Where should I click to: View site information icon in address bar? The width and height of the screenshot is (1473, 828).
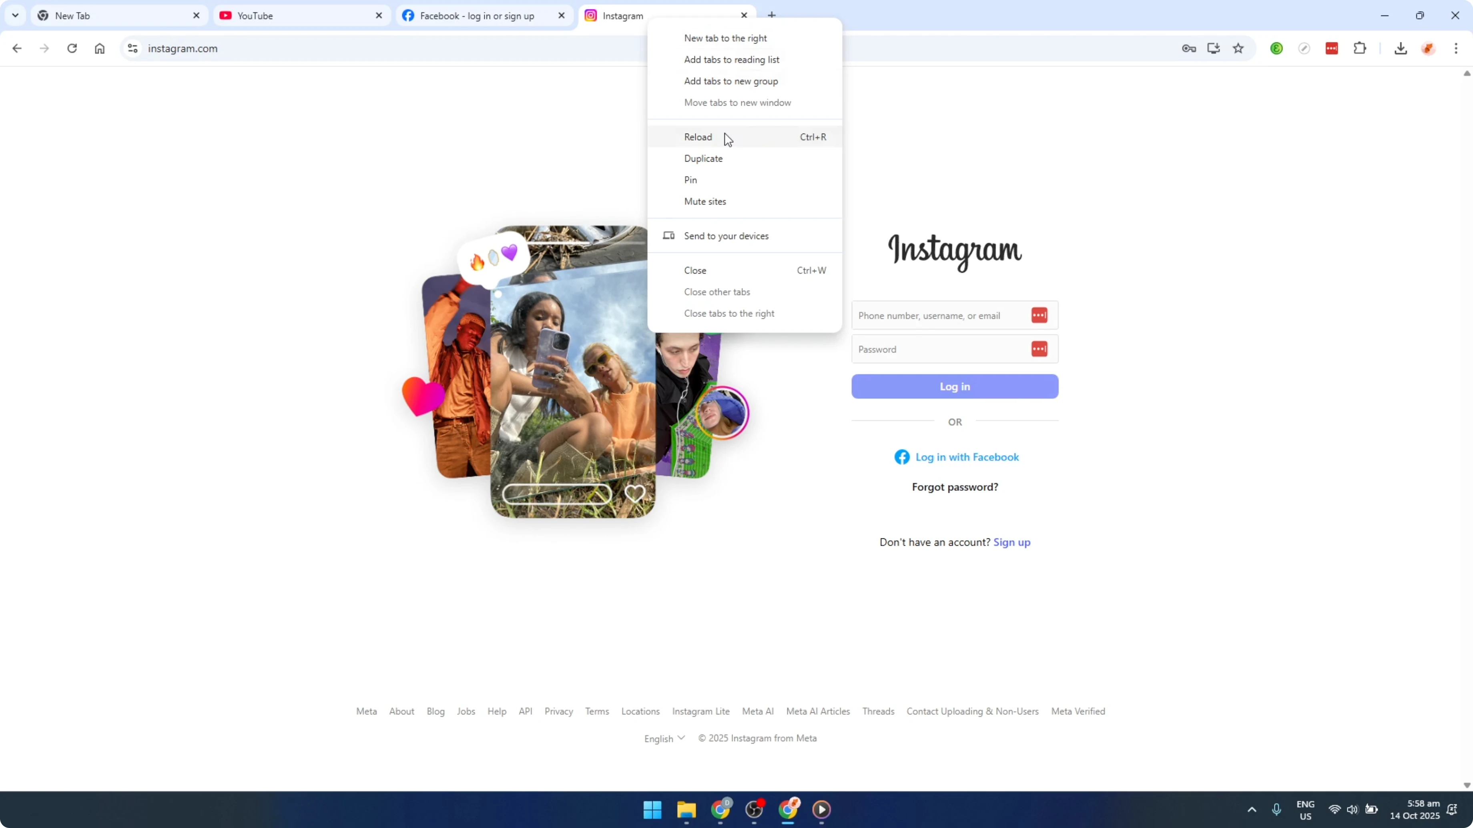click(132, 48)
